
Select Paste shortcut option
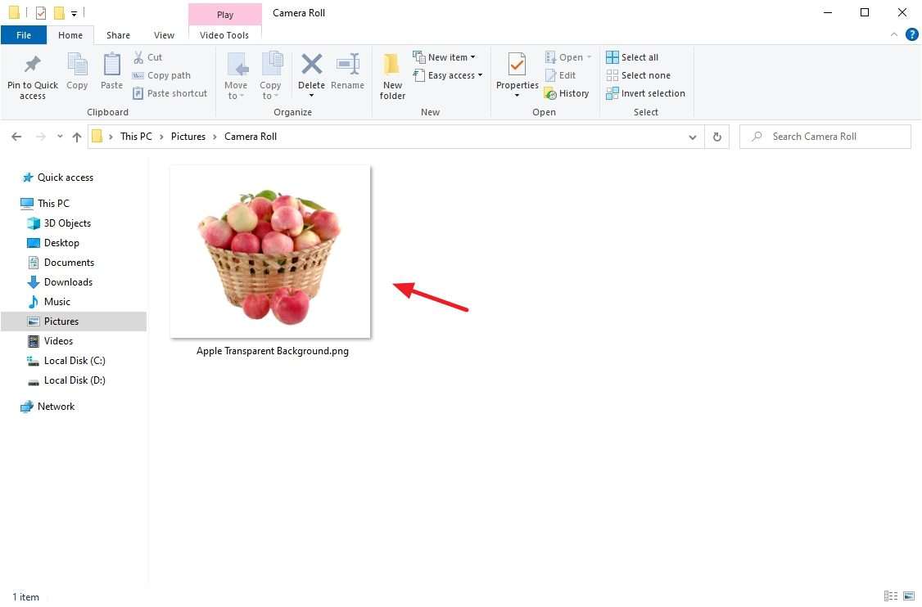(x=170, y=93)
